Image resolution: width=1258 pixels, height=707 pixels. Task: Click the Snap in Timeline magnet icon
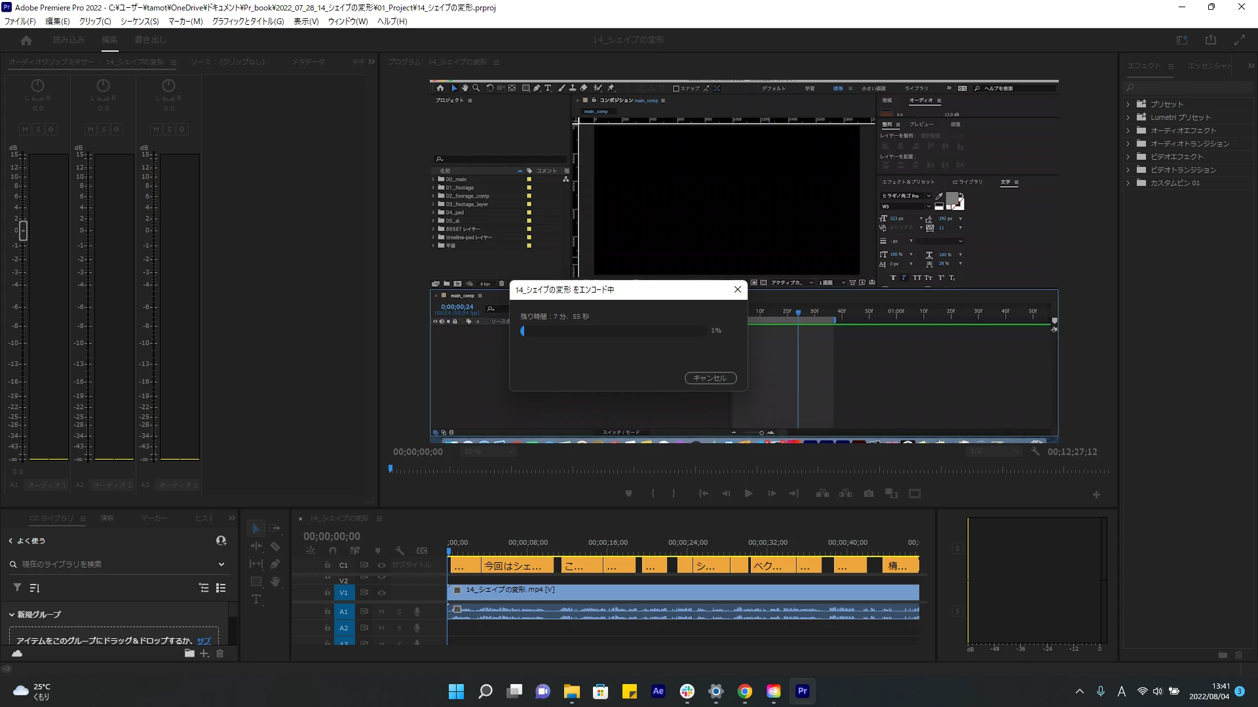tap(333, 551)
